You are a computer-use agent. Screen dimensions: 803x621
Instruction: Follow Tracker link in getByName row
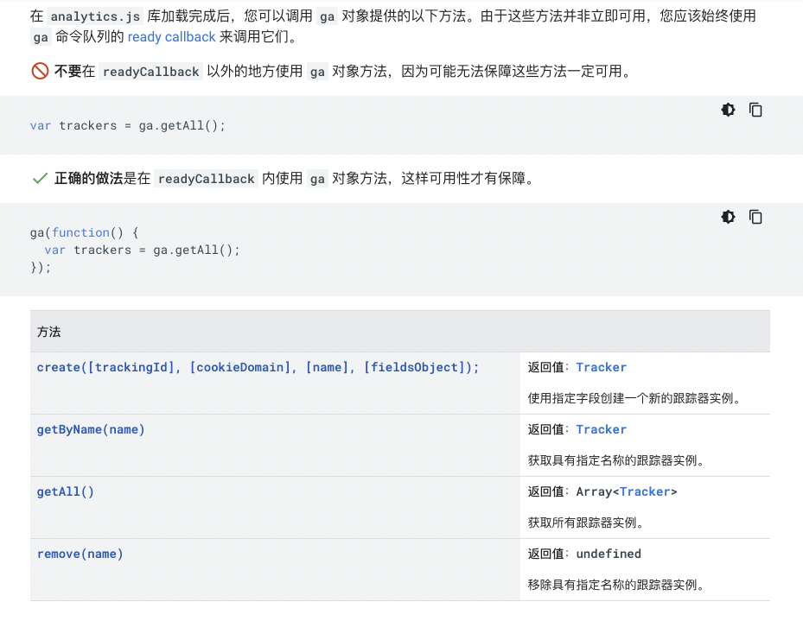tap(602, 429)
